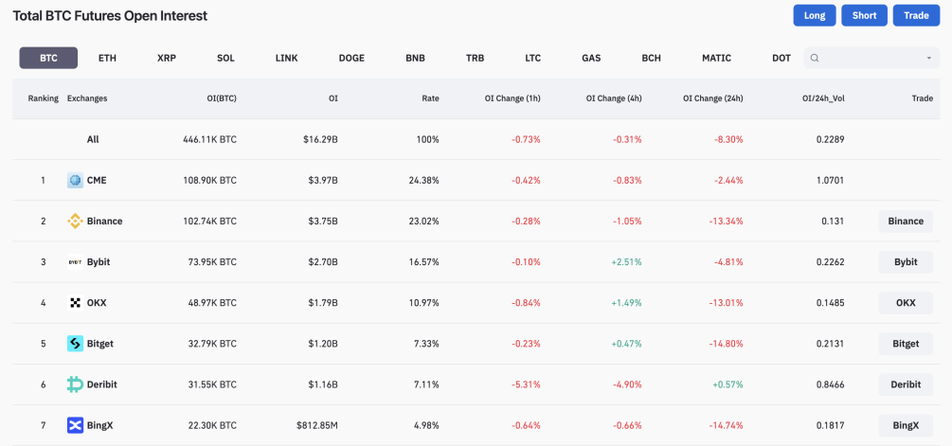Select the BTC tab
Viewport: 952px width, 446px height.
[x=48, y=59]
